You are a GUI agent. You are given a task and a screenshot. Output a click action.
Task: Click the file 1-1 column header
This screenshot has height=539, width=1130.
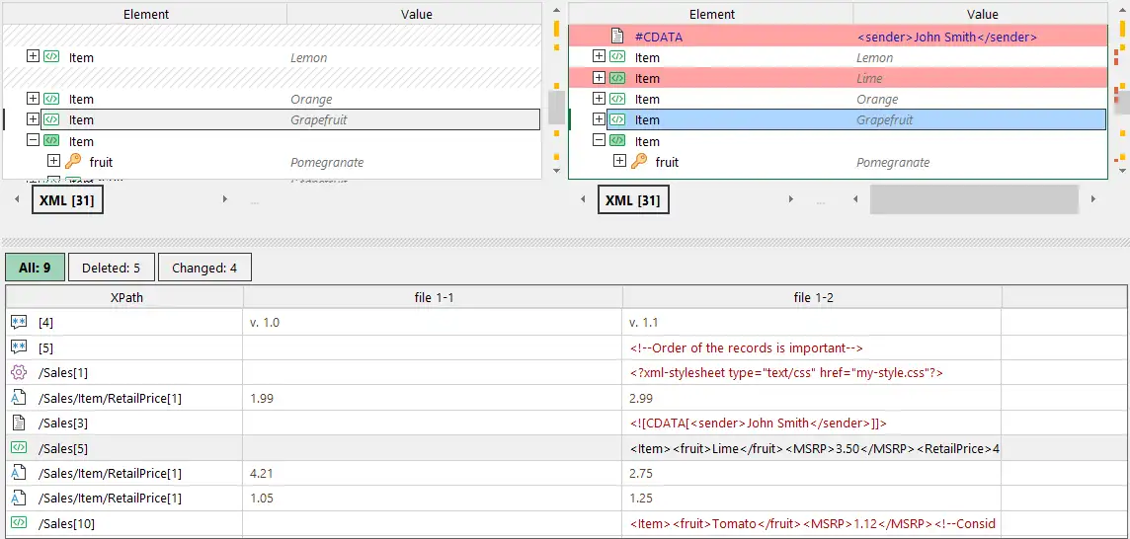[433, 297]
